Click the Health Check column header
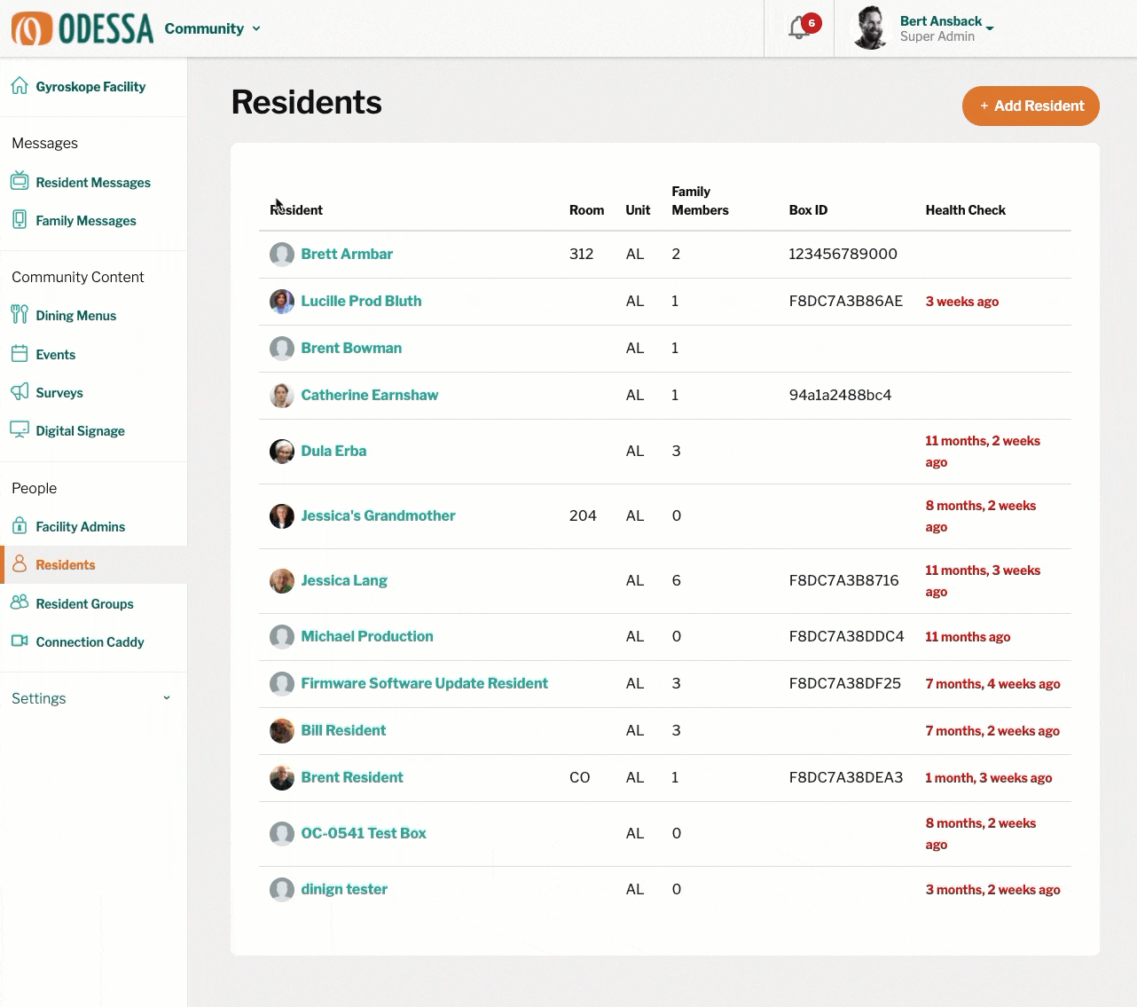 click(x=965, y=210)
